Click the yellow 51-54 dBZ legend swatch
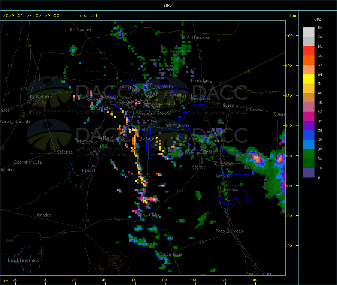This screenshot has height=285, width=337. click(309, 79)
